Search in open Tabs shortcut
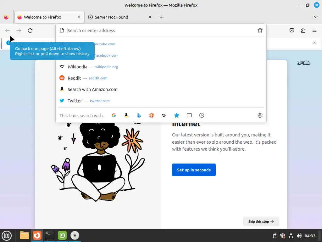The height and width of the screenshot is (242, 322). [189, 115]
